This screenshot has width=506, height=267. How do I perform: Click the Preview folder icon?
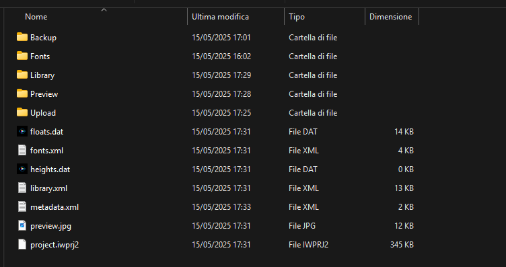[x=22, y=93]
